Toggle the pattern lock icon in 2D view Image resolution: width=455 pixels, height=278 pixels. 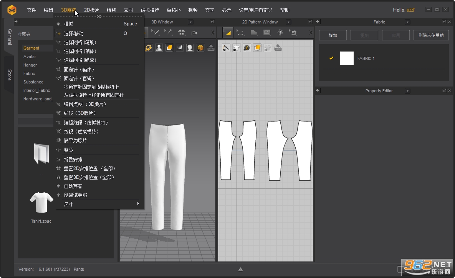pyautogui.click(x=268, y=48)
